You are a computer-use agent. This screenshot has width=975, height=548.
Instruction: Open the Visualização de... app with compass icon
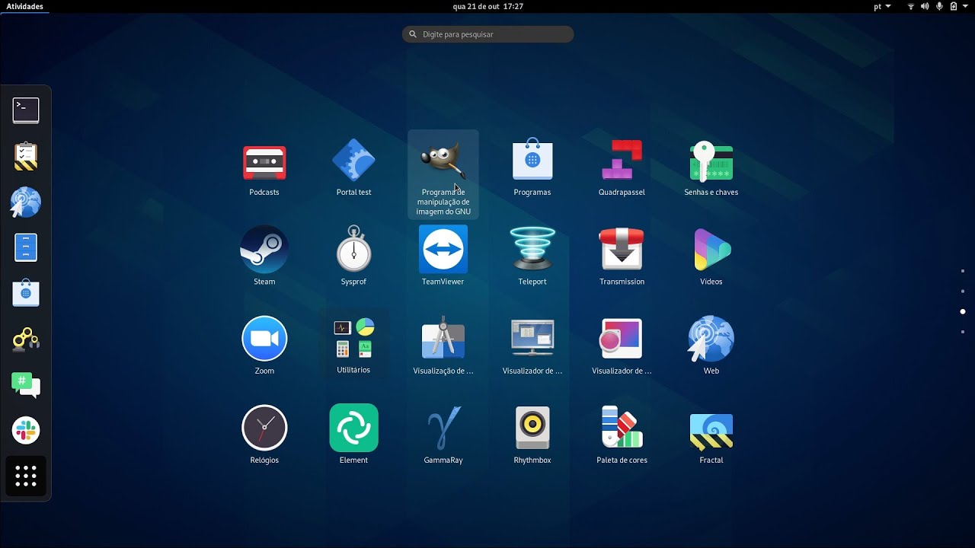(443, 346)
